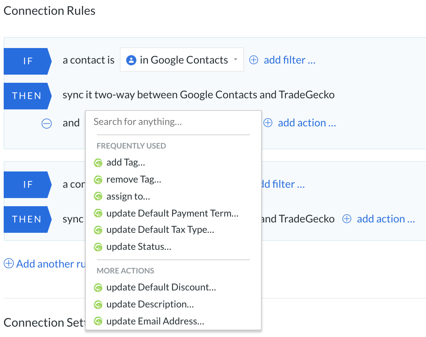Viewport: 426px width, 337px height.
Task: Click the 'and' label of added action
Action: 71,123
